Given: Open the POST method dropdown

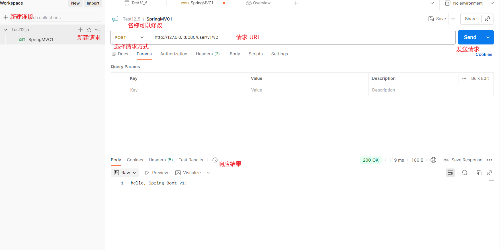Looking at the screenshot, I should (130, 37).
